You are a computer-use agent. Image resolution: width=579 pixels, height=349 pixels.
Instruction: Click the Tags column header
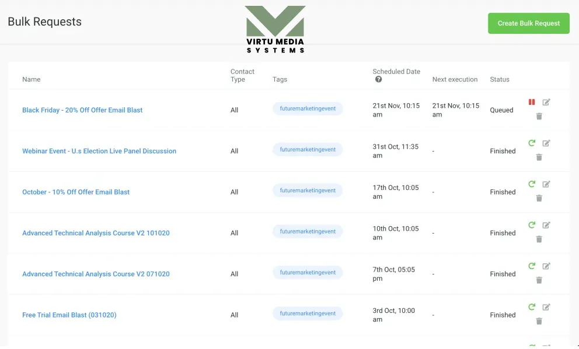click(x=280, y=79)
